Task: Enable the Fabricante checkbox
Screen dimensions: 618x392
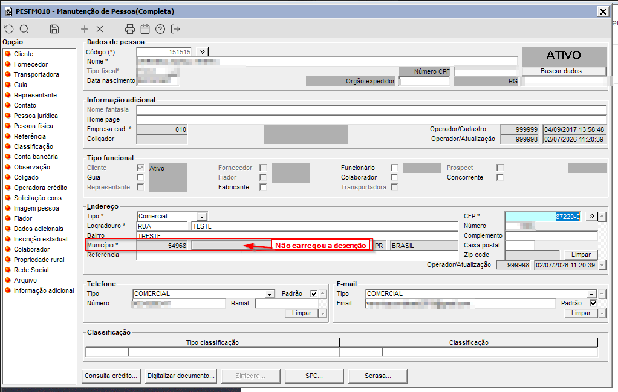Action: pos(263,187)
